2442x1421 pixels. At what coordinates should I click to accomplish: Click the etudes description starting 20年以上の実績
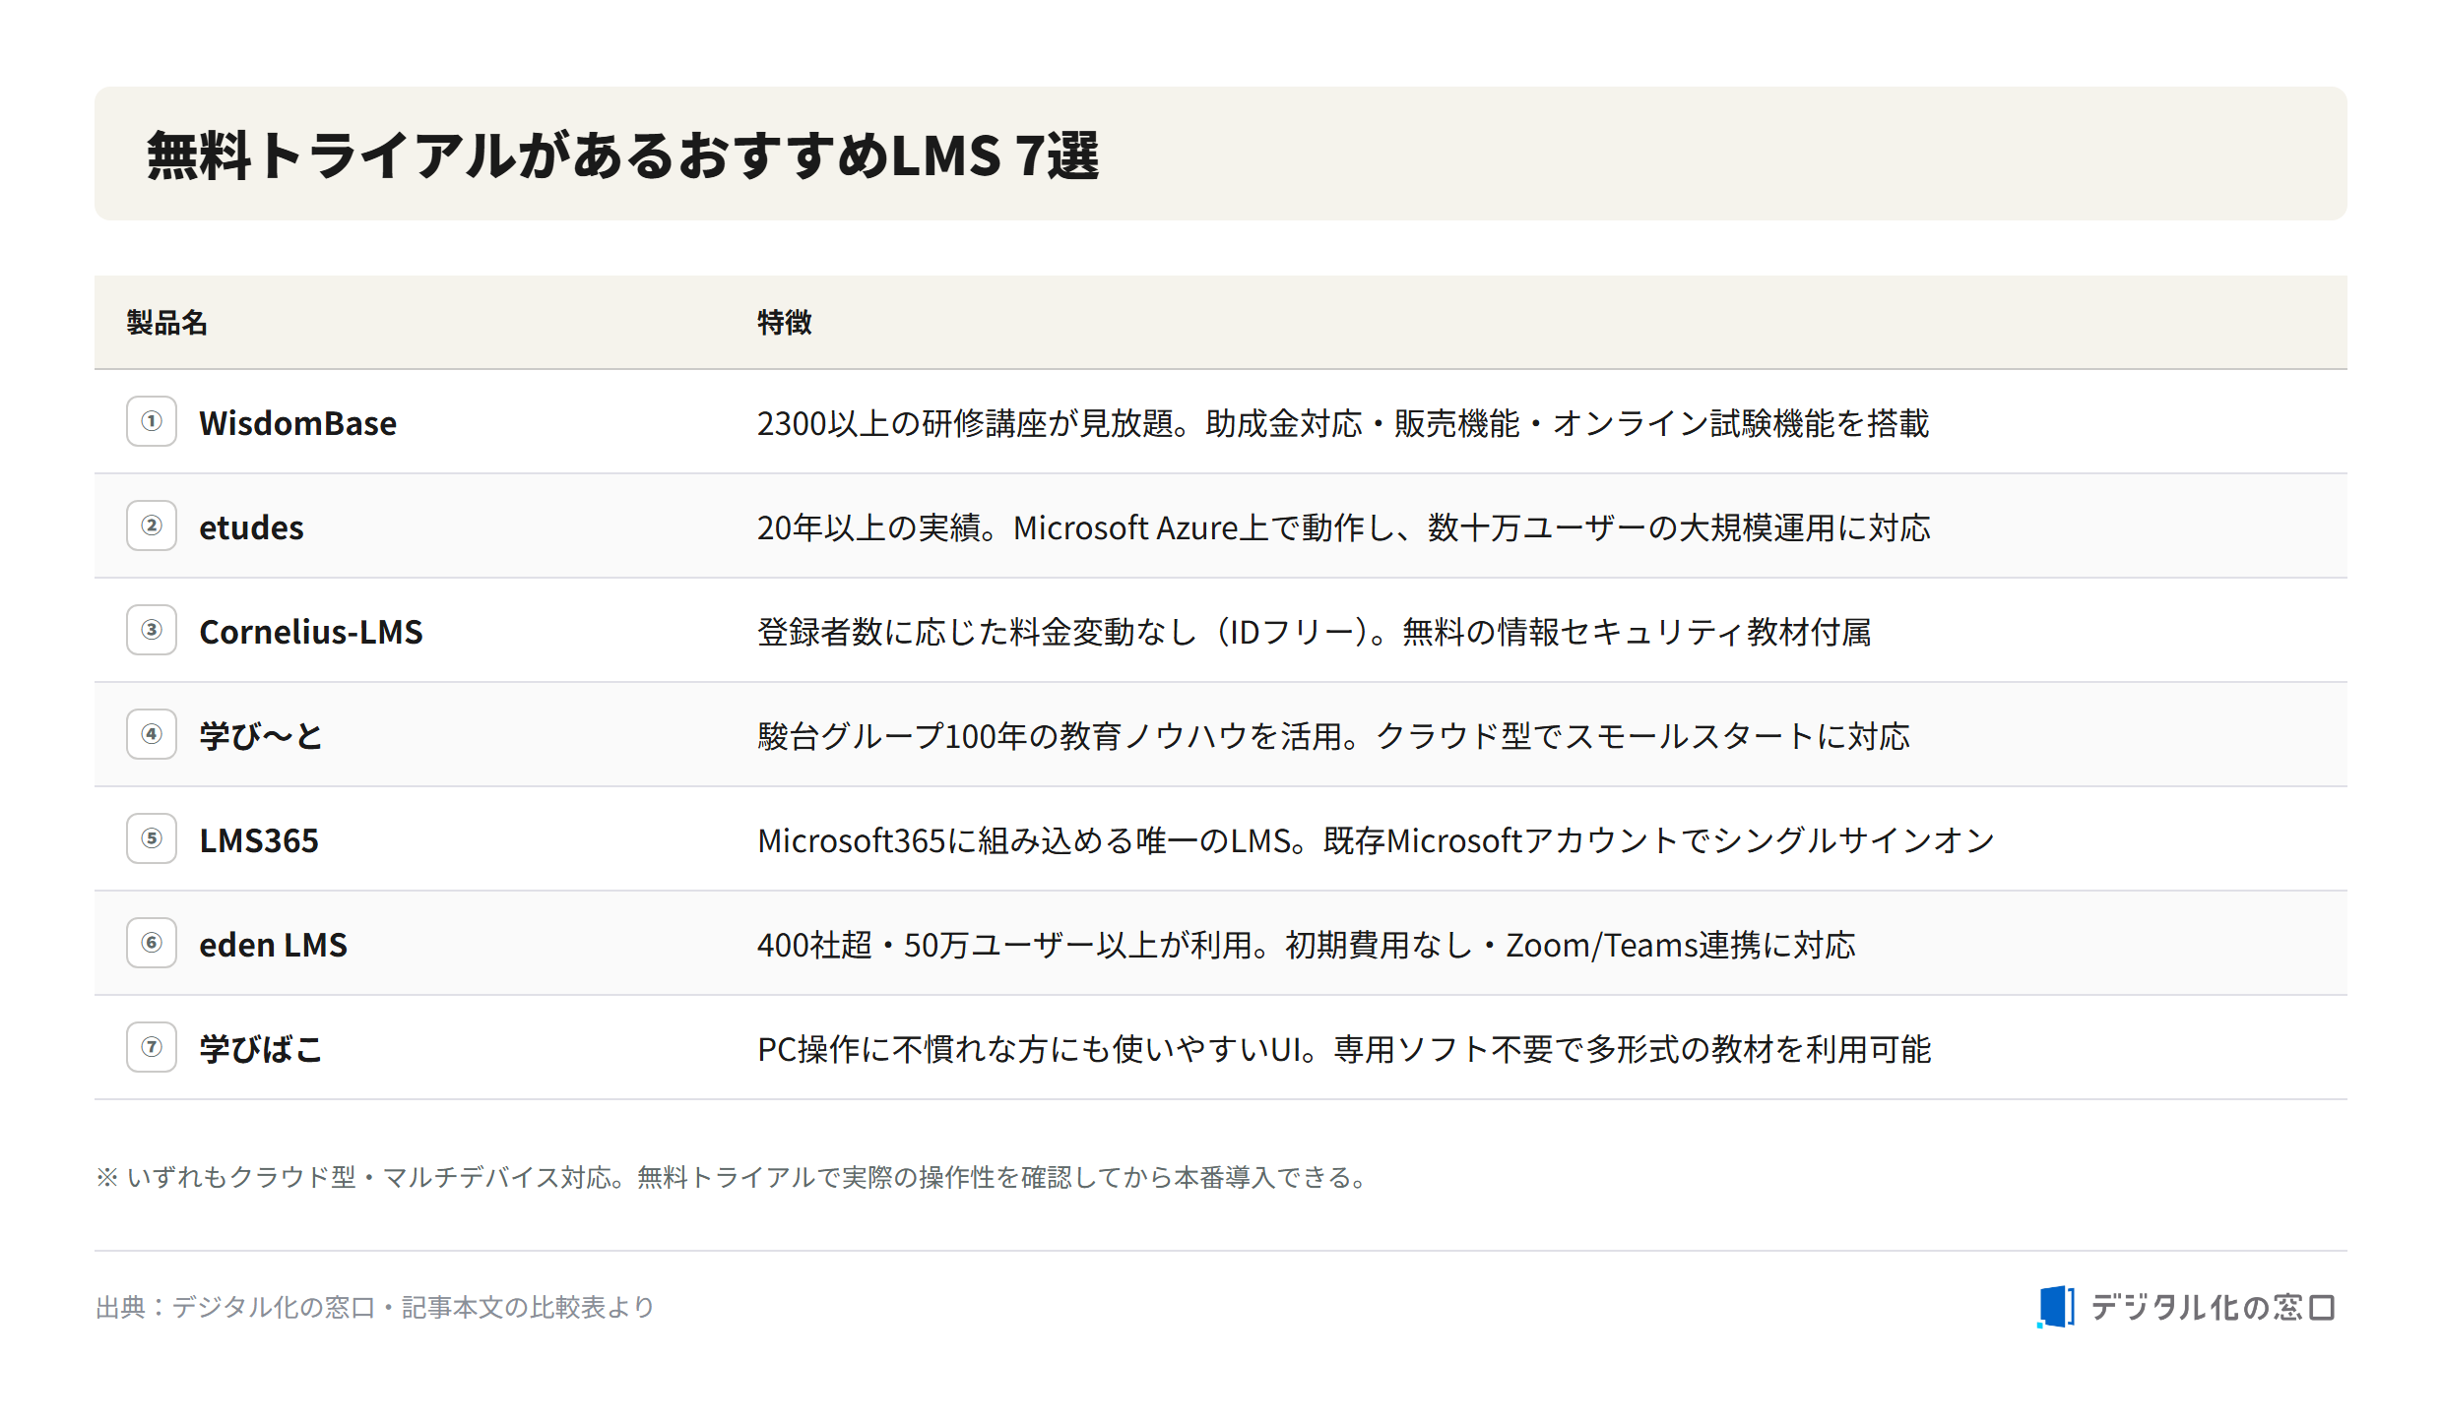coord(1343,527)
